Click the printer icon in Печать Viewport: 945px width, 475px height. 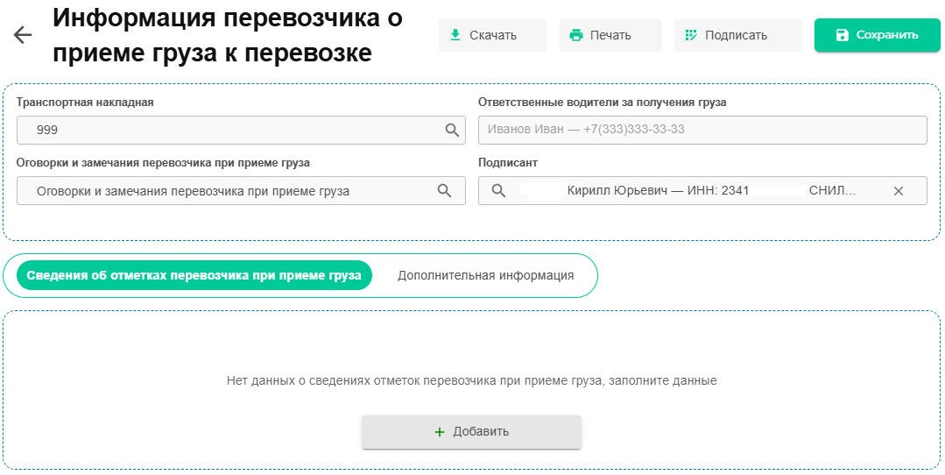click(576, 35)
